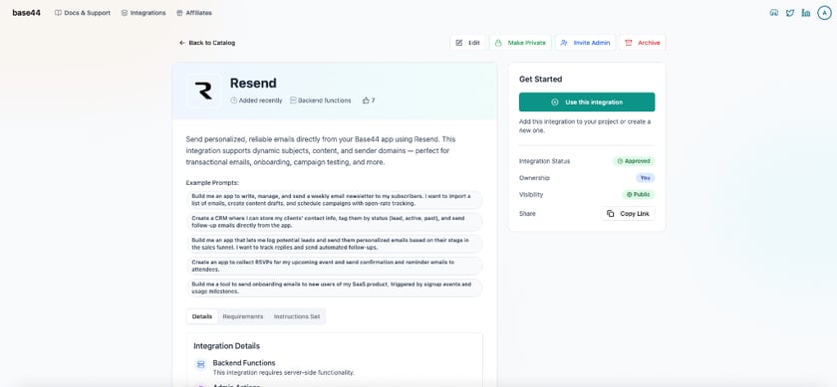Select the RSVPs upcoming event prompt
Viewport: 837px width, 387px height.
[334, 266]
